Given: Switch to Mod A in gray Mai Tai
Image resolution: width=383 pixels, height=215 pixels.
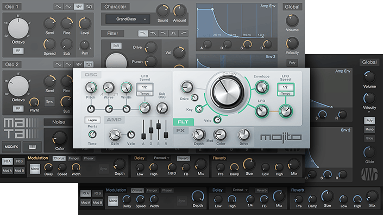Looking at the screenshot, I should pyautogui.click(x=7, y=171).
